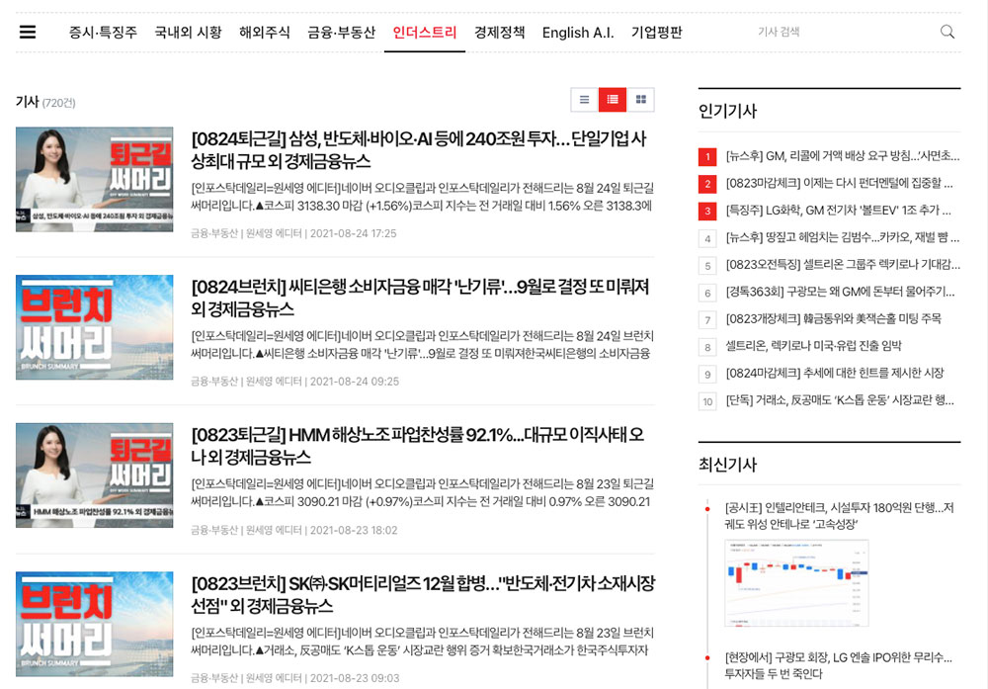Open popular article 1 about GM 리콜
The width and height of the screenshot is (988, 689).
(x=843, y=156)
